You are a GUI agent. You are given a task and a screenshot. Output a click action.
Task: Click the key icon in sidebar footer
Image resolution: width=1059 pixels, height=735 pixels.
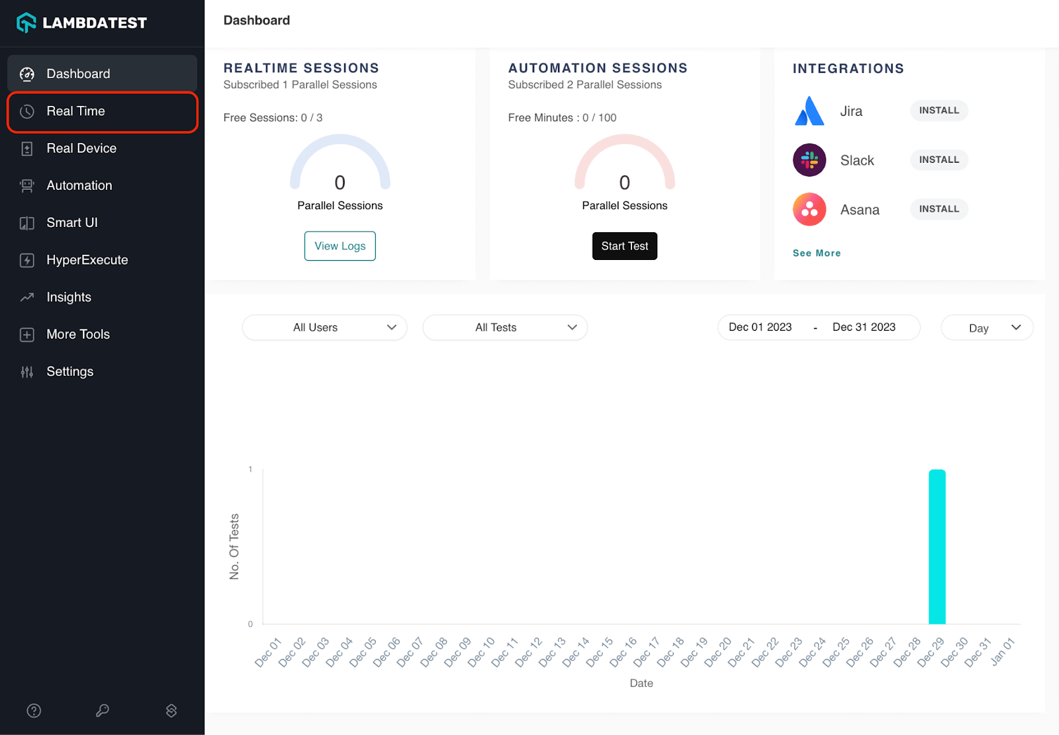point(103,711)
